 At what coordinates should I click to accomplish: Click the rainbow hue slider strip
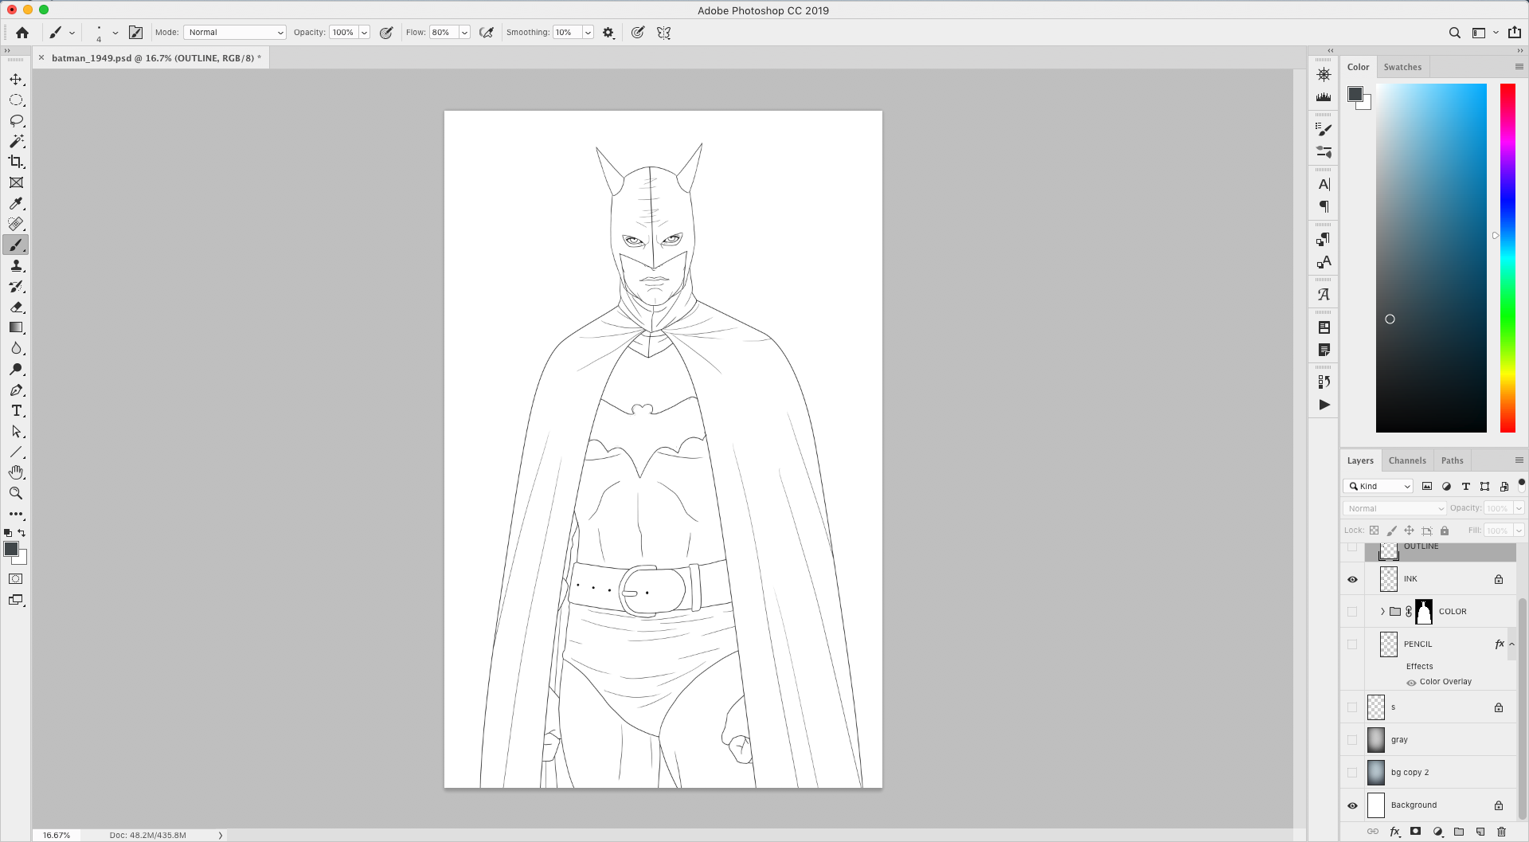click(x=1507, y=257)
